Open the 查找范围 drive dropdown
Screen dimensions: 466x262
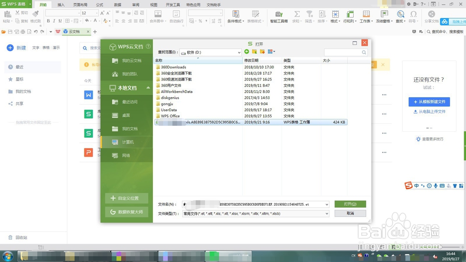(x=239, y=53)
